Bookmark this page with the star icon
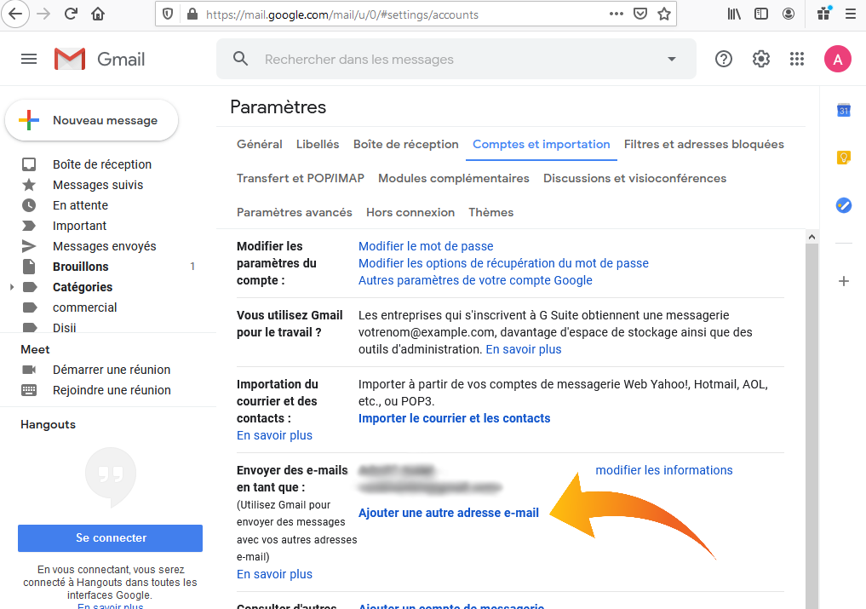Screen dimensions: 866x609 tap(664, 14)
